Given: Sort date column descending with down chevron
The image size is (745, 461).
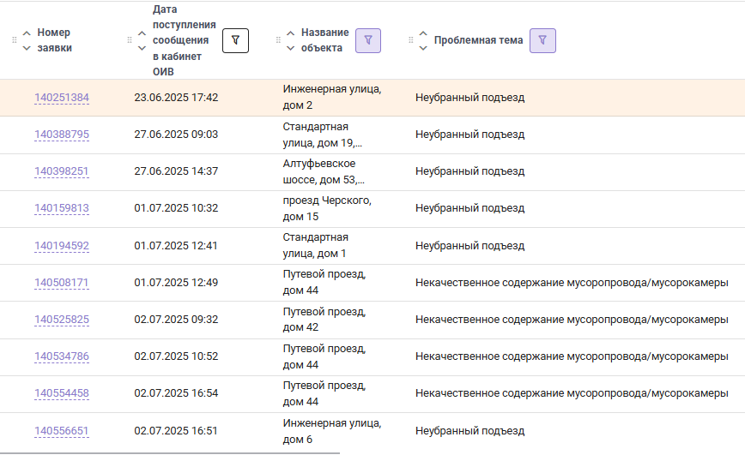Looking at the screenshot, I should pos(142,48).
